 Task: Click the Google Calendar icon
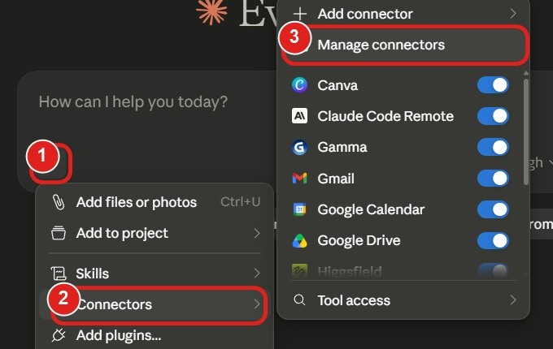click(299, 209)
